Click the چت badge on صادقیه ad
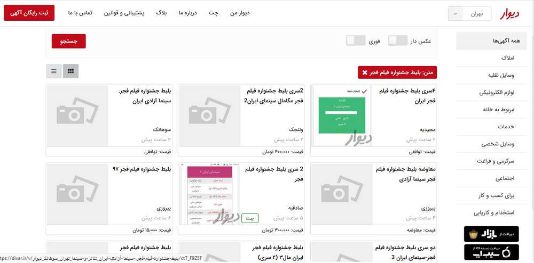The image size is (534, 263). click(250, 218)
